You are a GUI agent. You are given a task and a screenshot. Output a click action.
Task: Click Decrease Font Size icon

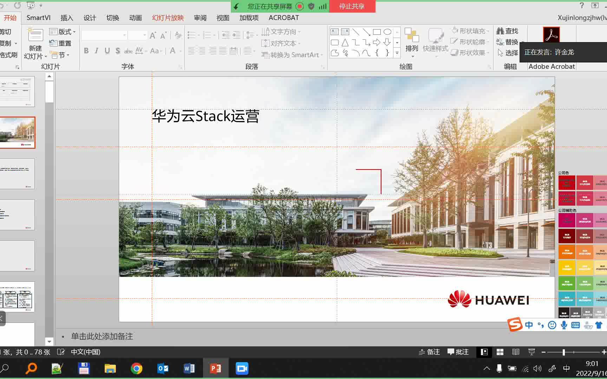click(163, 35)
